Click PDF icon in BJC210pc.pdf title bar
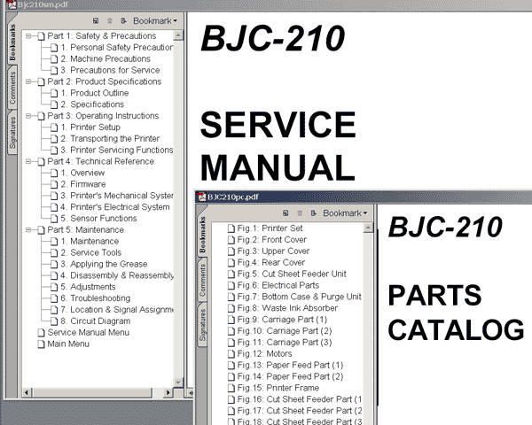Viewport: 532px width, 425px height. tap(202, 197)
